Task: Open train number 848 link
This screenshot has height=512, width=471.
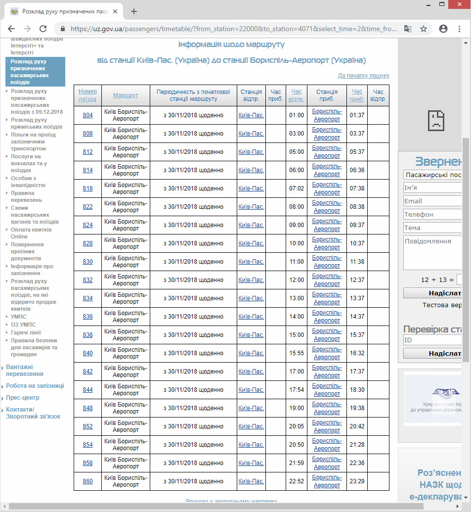Action: pyautogui.click(x=87, y=408)
